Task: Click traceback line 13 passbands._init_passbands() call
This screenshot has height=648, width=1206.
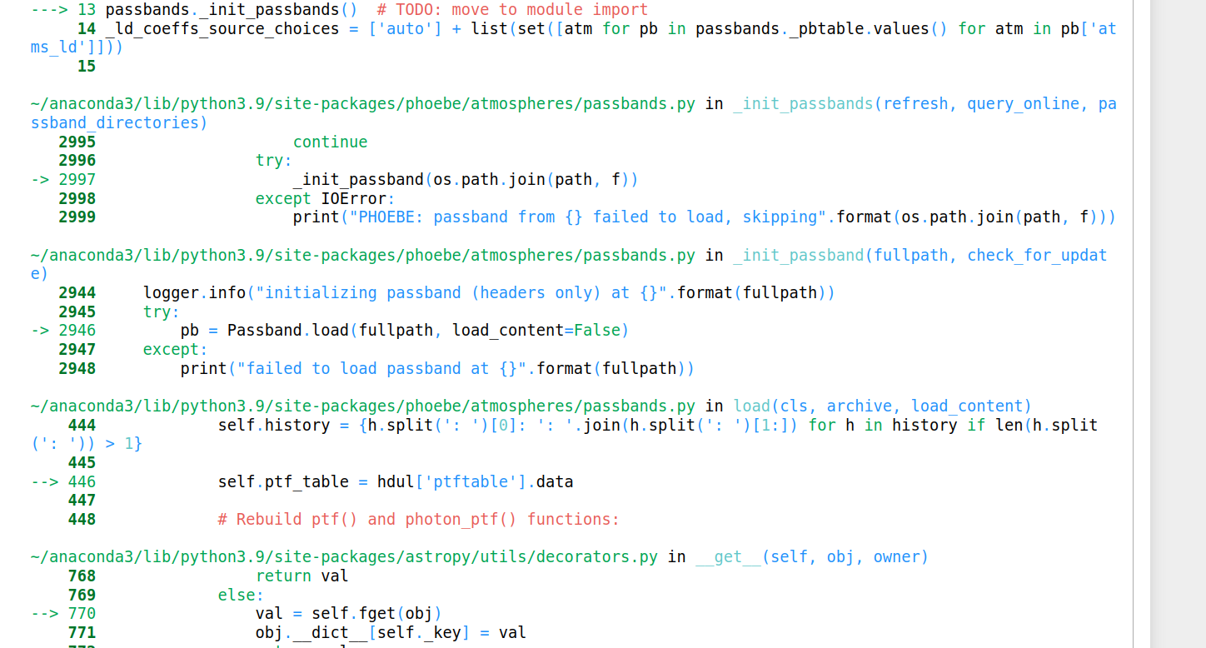Action: (232, 10)
